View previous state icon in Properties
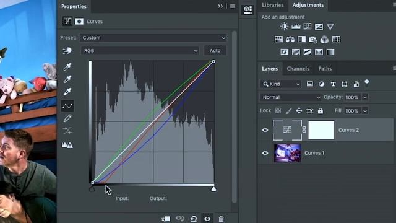Screen dimensions: 396x223 [180, 219]
